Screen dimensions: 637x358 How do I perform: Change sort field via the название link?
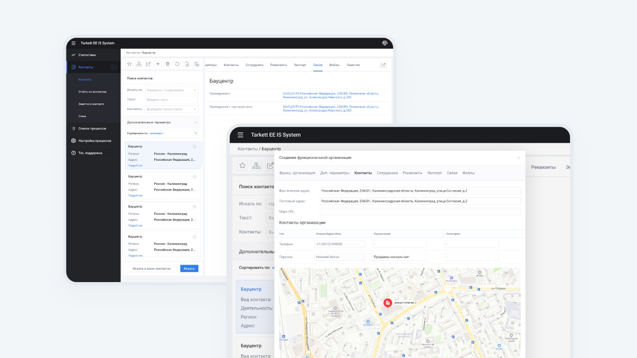(x=157, y=133)
